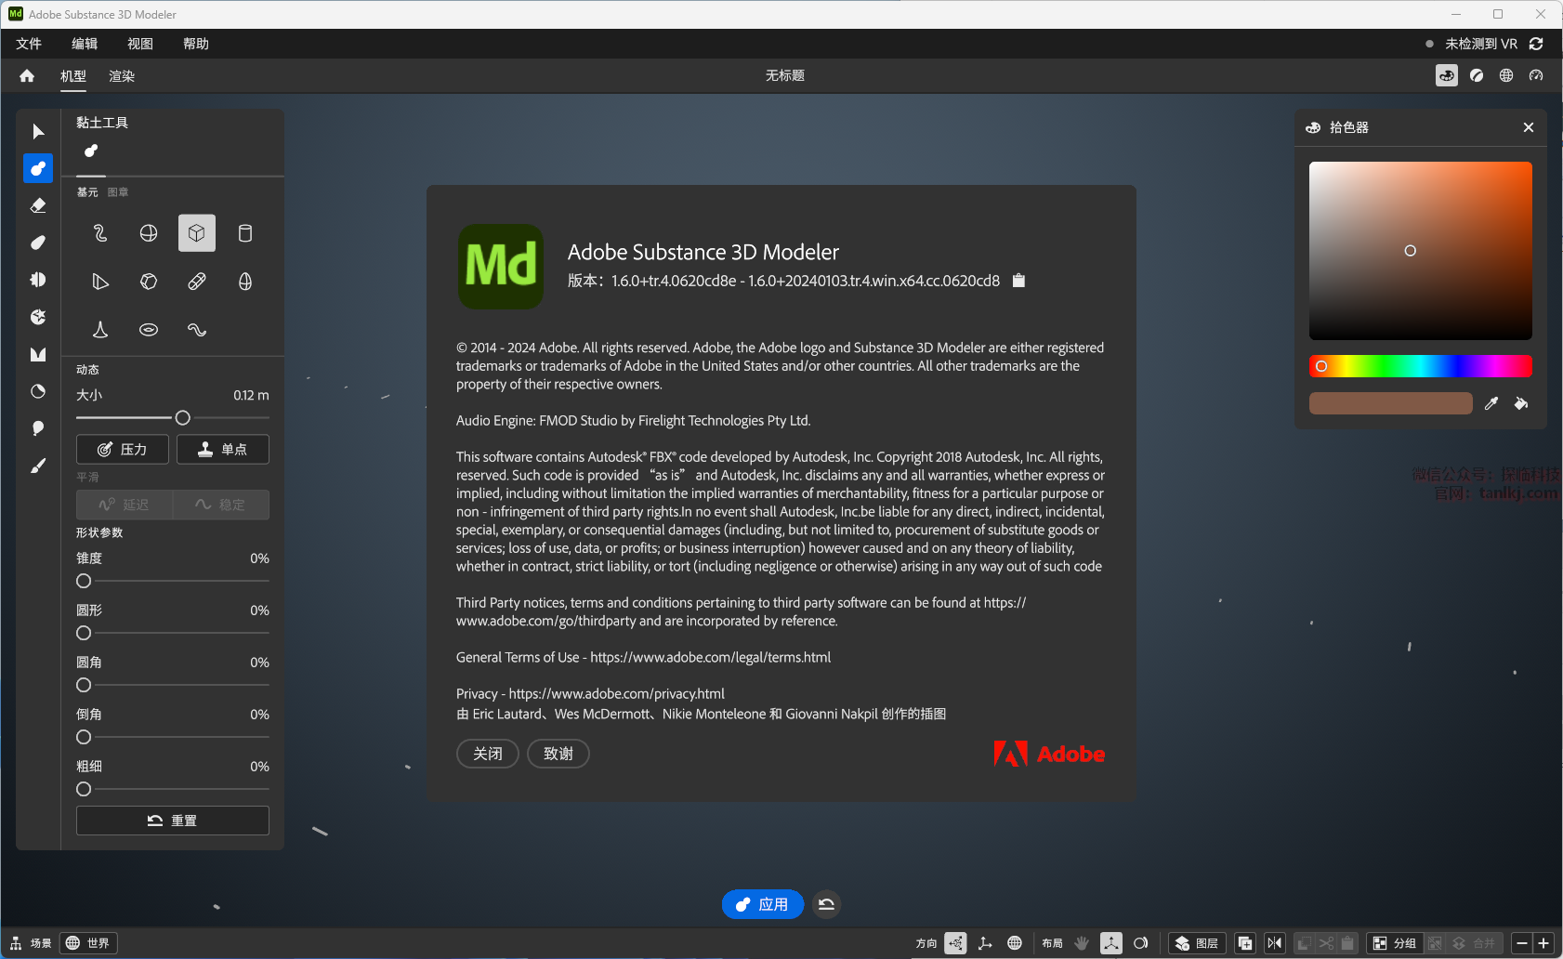Toggle the 单点 single-point stamp option
This screenshot has width=1563, height=959.
223,450
